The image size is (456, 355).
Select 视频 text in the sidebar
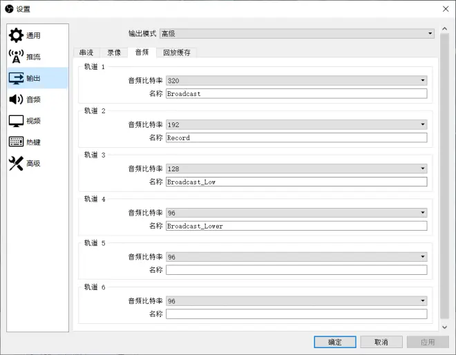pos(33,121)
